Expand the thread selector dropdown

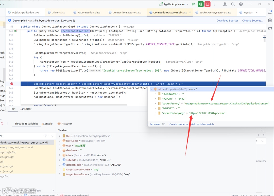52,136
